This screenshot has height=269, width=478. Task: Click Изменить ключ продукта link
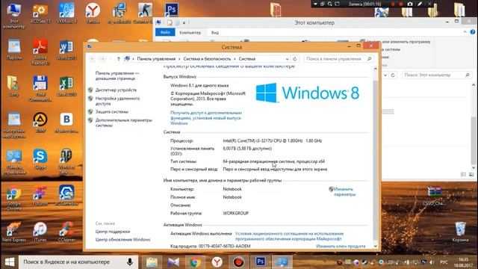[x=341, y=246]
